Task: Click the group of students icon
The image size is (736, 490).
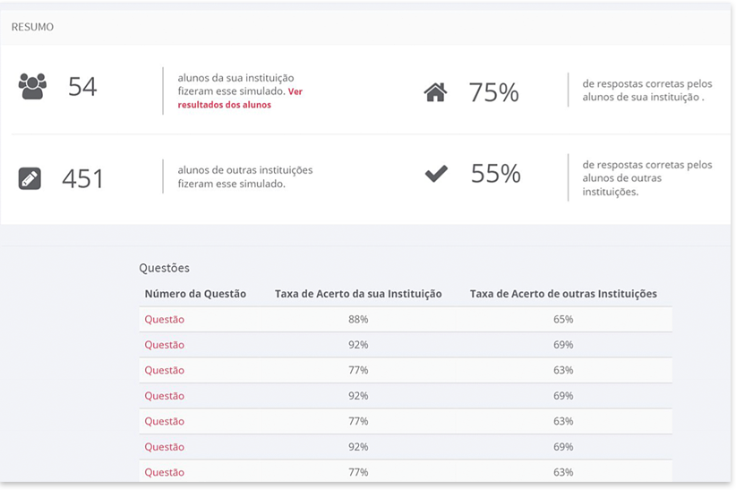Action: pos(32,86)
